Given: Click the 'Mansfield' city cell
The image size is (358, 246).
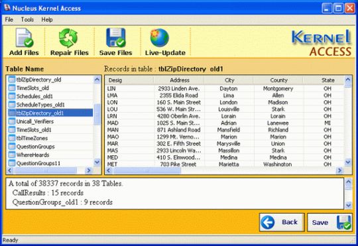Looking at the screenshot, I should (x=229, y=130).
